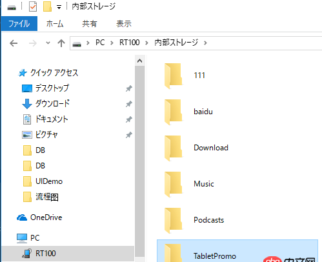Go up one level with the up arrow

(61, 43)
